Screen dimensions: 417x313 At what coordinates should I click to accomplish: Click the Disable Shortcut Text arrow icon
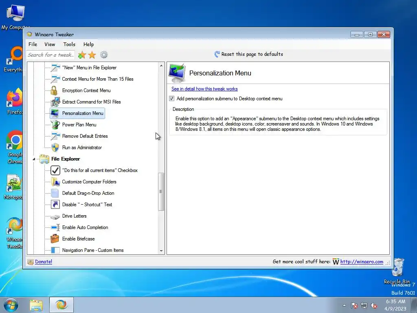[55, 205]
